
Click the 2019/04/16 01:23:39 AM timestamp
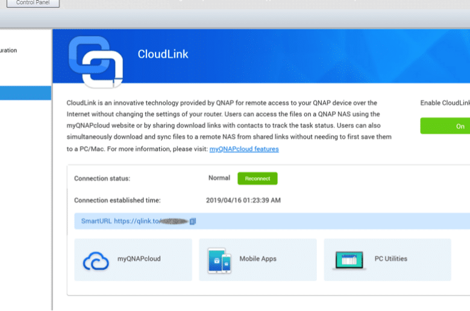click(x=243, y=200)
